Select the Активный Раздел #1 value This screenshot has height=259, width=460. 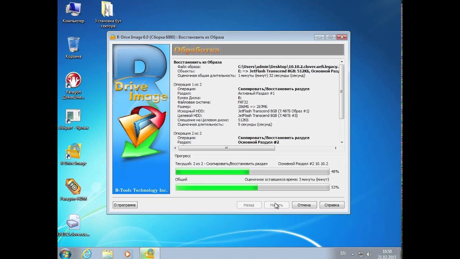(x=256, y=93)
